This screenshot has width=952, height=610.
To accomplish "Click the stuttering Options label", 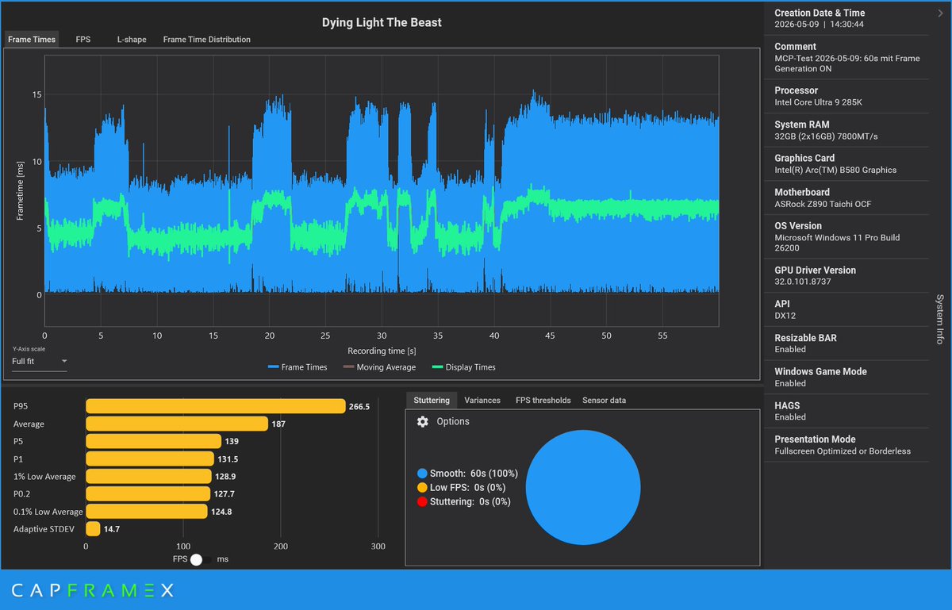I will pos(453,422).
